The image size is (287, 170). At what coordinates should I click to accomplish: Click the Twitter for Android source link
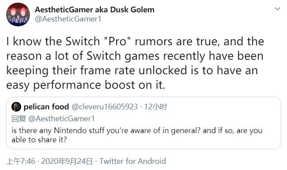132,161
